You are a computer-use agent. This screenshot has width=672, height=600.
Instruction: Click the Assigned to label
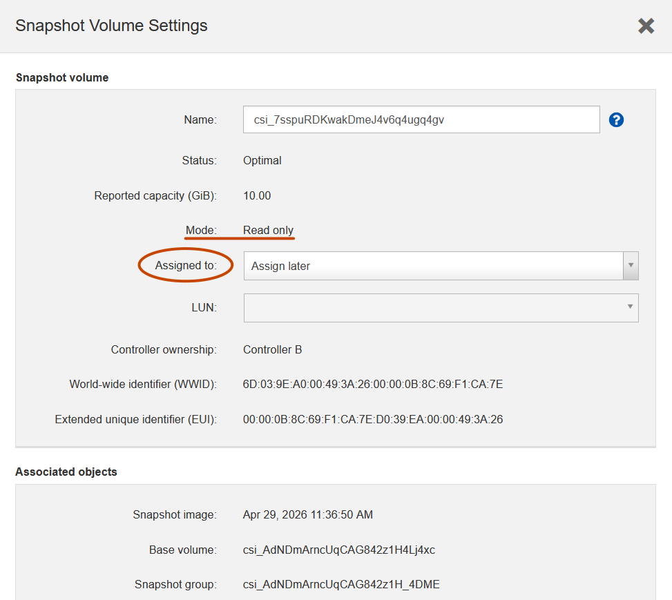click(186, 265)
